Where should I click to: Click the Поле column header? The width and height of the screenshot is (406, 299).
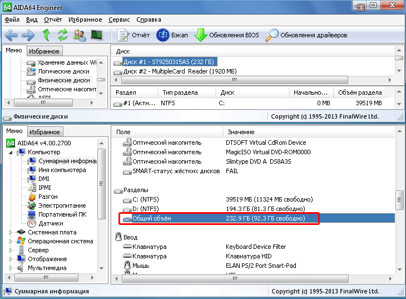coord(167,132)
